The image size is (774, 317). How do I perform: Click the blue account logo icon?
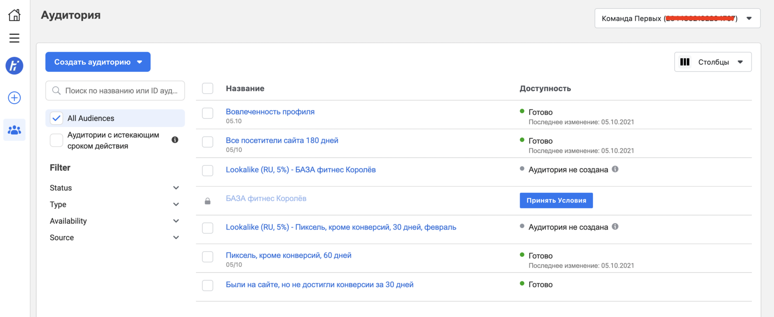(14, 66)
